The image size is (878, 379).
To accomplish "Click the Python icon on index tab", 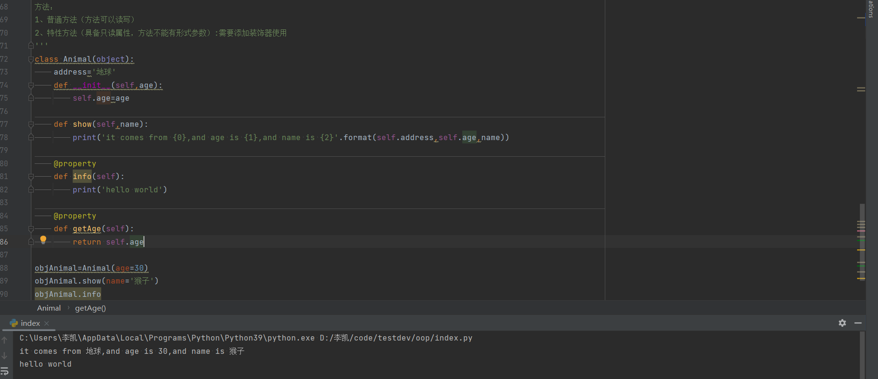I will 14,323.
